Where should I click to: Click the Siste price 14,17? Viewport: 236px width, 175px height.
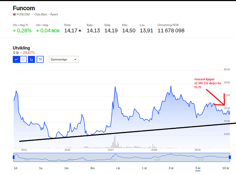71,31
